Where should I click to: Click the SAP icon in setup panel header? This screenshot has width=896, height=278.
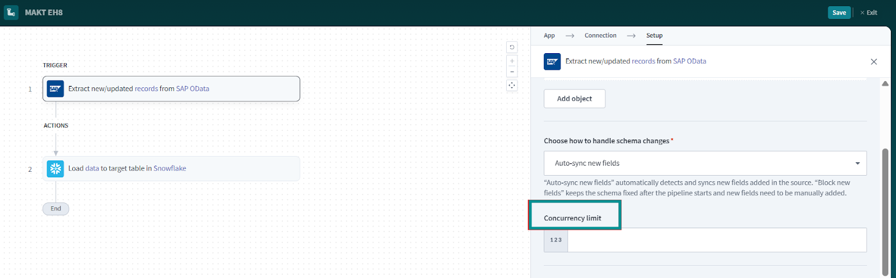tap(552, 62)
